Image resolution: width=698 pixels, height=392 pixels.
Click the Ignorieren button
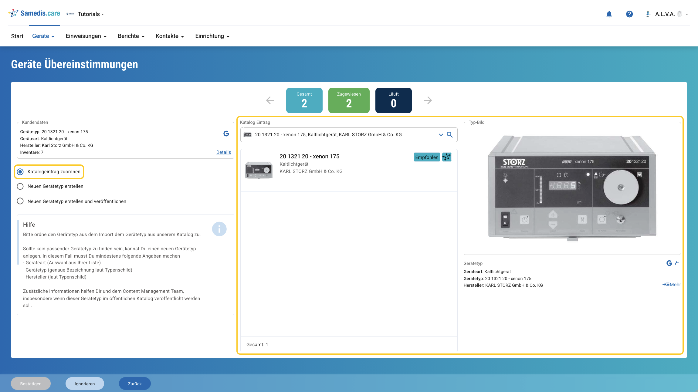click(x=85, y=384)
